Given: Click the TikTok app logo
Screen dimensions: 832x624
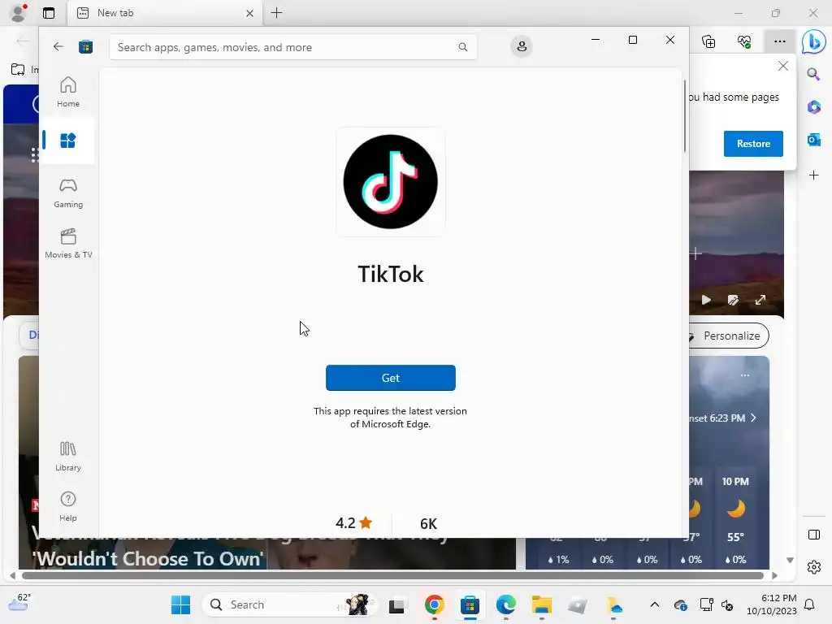Looking at the screenshot, I should (391, 181).
